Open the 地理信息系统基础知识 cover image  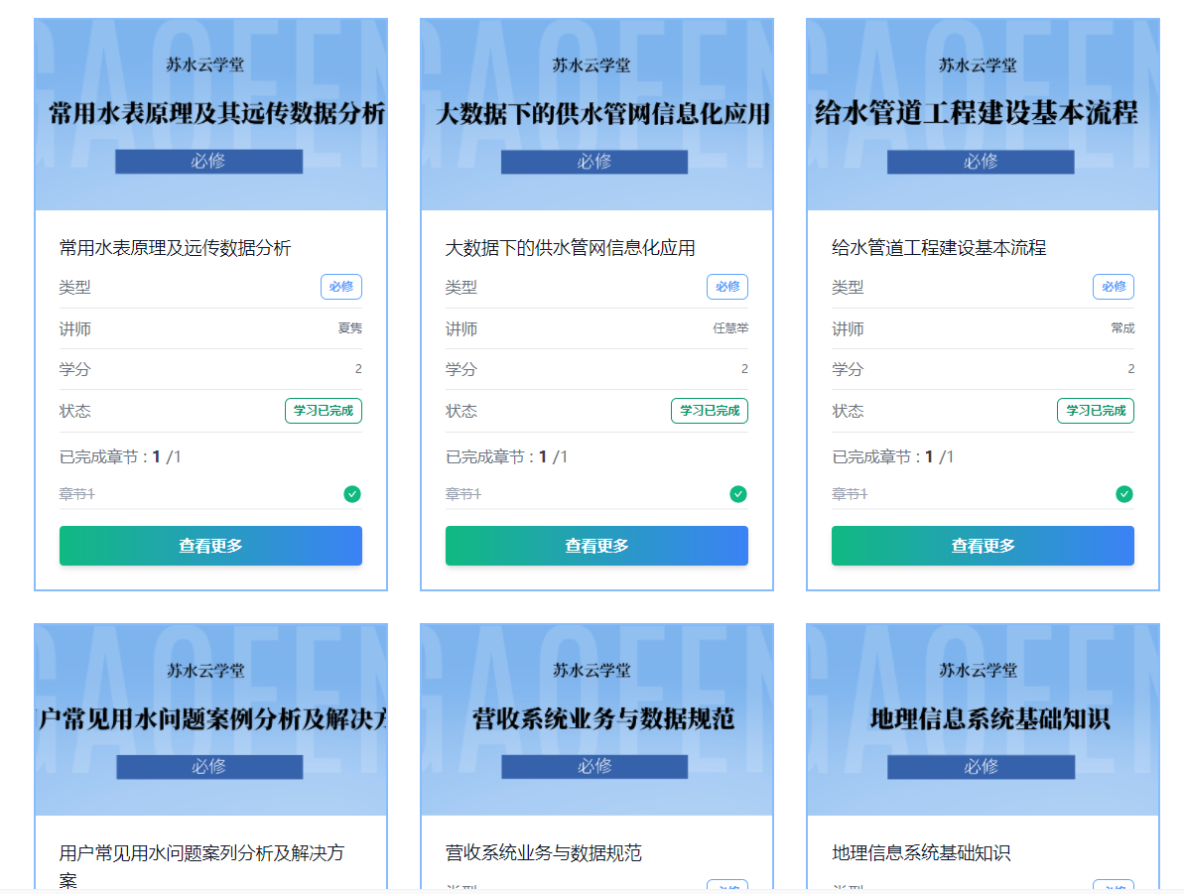pos(983,719)
